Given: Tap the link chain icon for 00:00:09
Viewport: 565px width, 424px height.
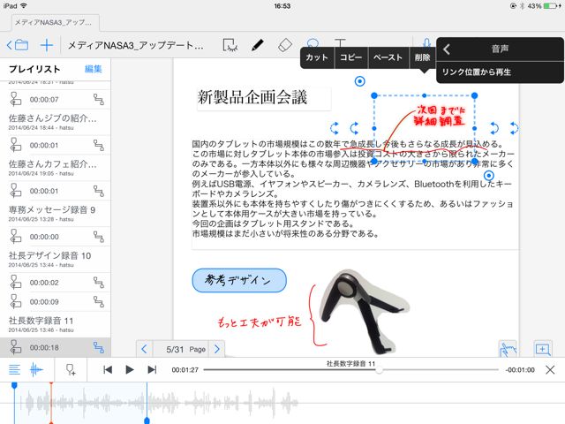Looking at the screenshot, I should pos(98,301).
